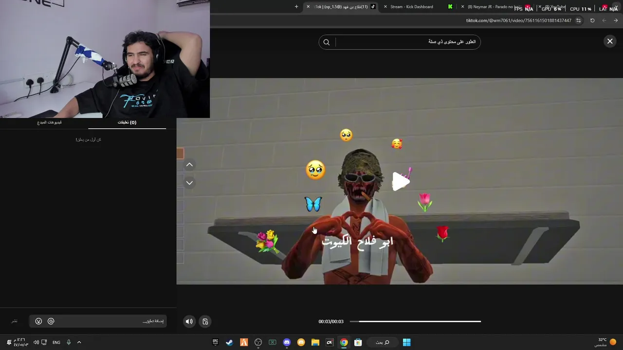This screenshot has height=350, width=623.
Task: Open OBS Studio from taskbar
Action: [258, 342]
